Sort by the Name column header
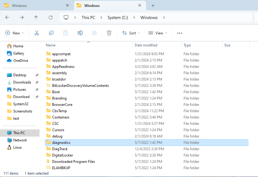The height and width of the screenshot is (177, 258). (89, 45)
